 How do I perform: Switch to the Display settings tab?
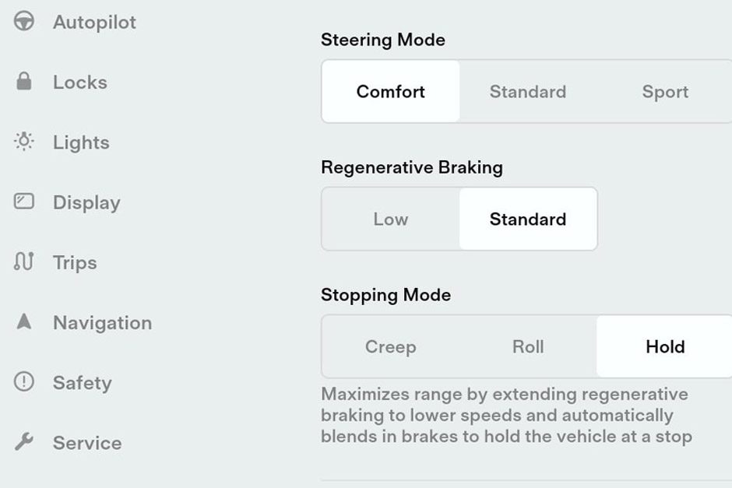[86, 202]
